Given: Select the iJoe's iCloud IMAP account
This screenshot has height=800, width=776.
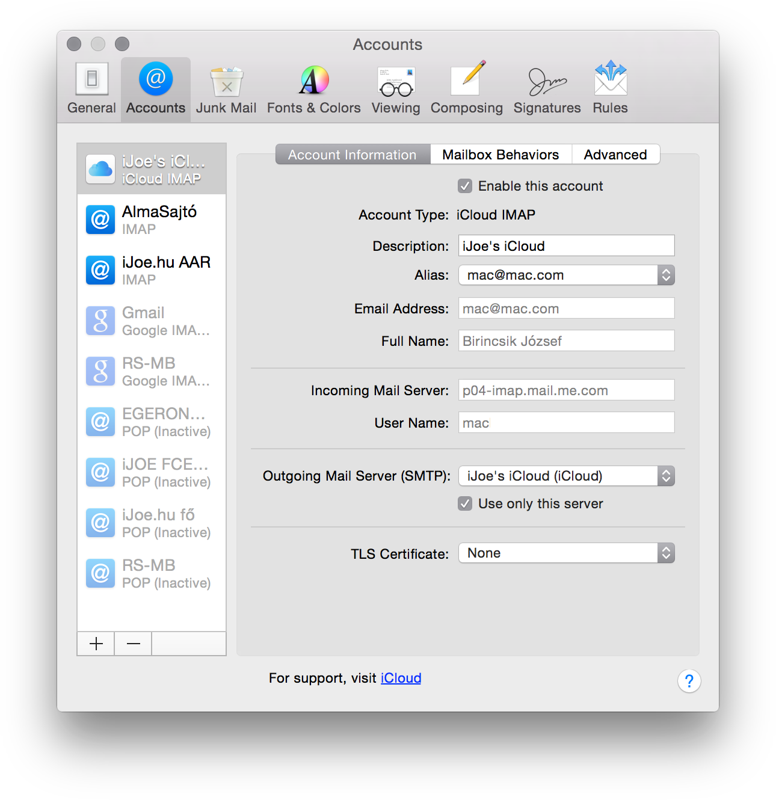Looking at the screenshot, I should click(152, 169).
